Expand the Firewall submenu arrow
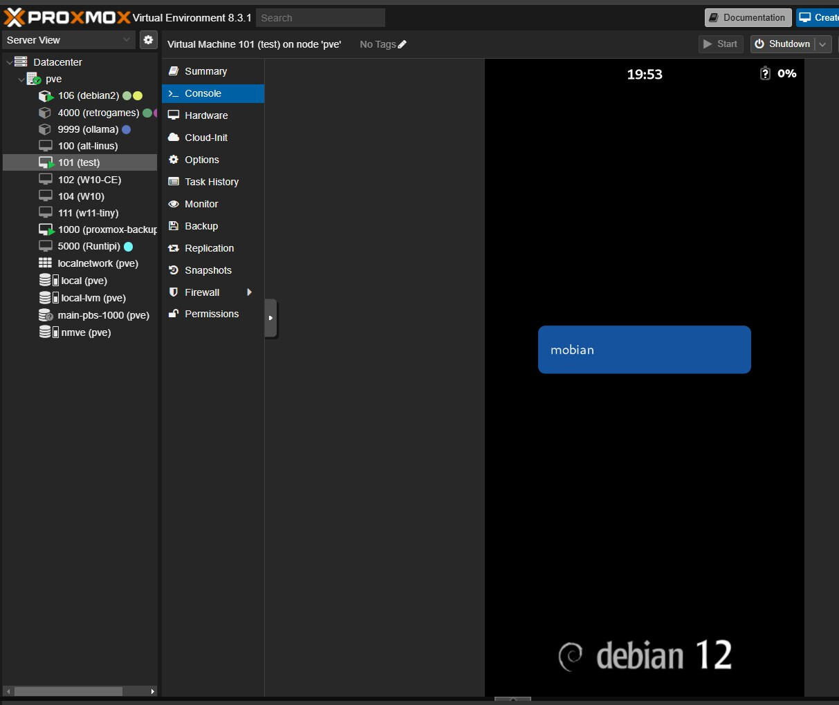The image size is (839, 705). 250,292
